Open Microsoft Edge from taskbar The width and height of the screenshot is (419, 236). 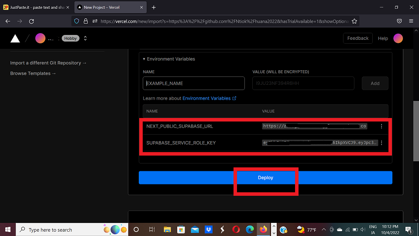click(250, 229)
